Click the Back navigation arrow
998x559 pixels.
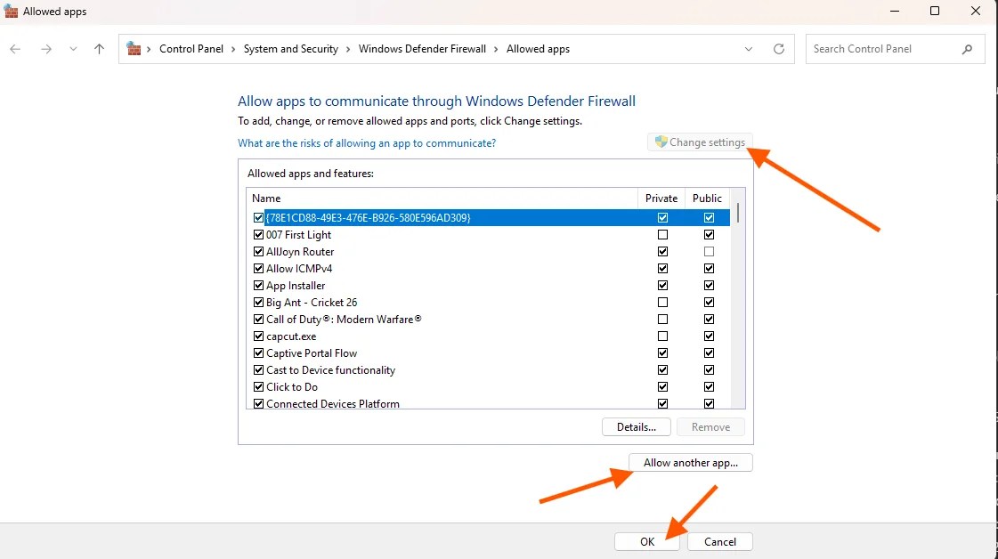(15, 49)
